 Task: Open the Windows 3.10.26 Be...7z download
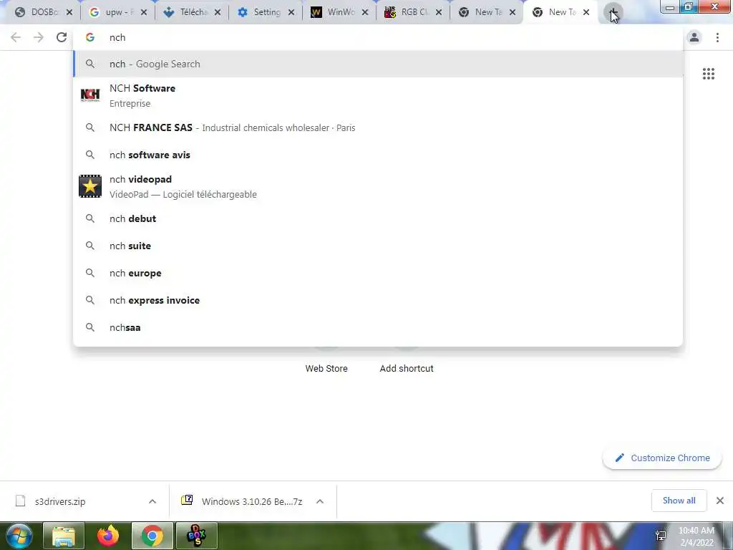[243, 501]
